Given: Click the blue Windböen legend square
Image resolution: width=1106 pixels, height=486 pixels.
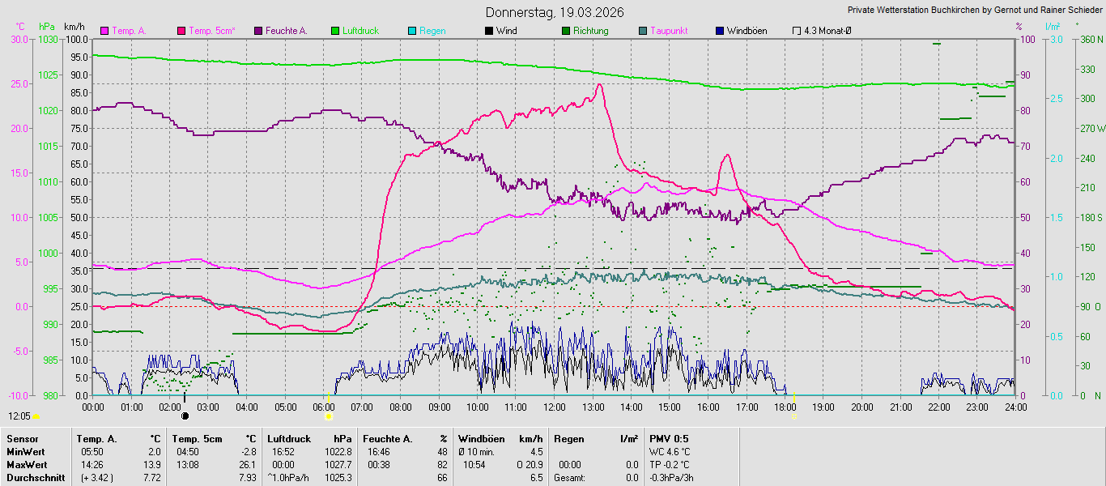Looking at the screenshot, I should click(x=720, y=31).
